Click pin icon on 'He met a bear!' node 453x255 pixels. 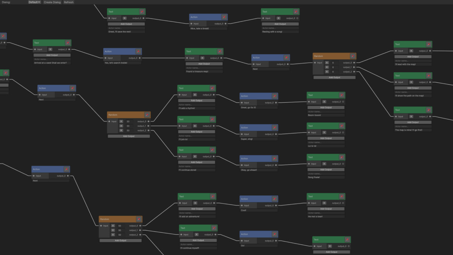pos(342,196)
